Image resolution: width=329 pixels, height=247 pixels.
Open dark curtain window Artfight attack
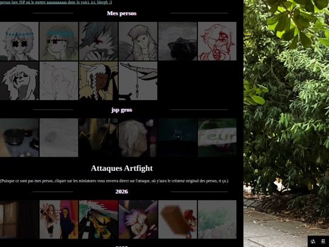coord(19,220)
